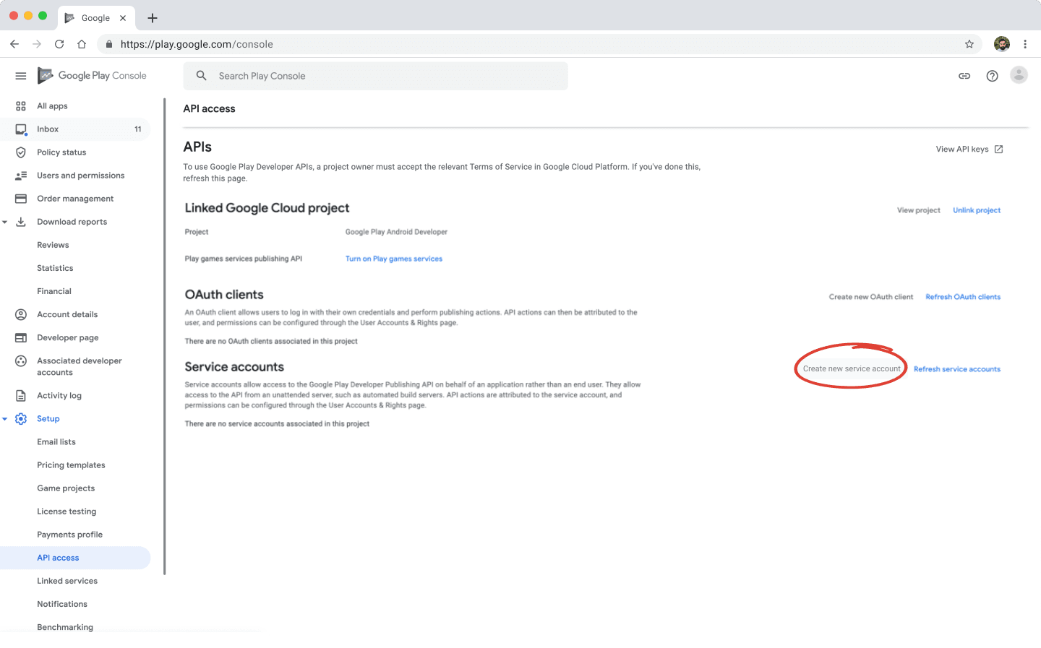This screenshot has height=648, width=1041.
Task: Select Reviews under Download reports
Action: [x=53, y=245]
